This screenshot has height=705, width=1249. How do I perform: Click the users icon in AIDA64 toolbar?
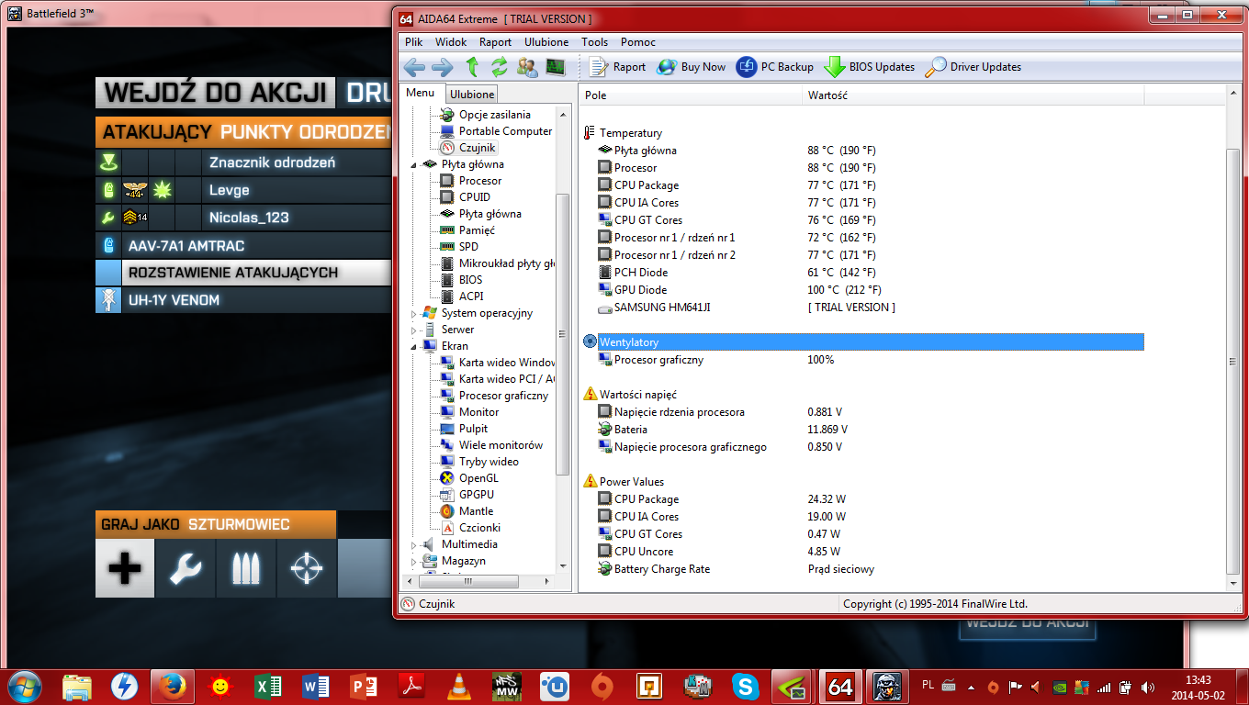pyautogui.click(x=527, y=67)
